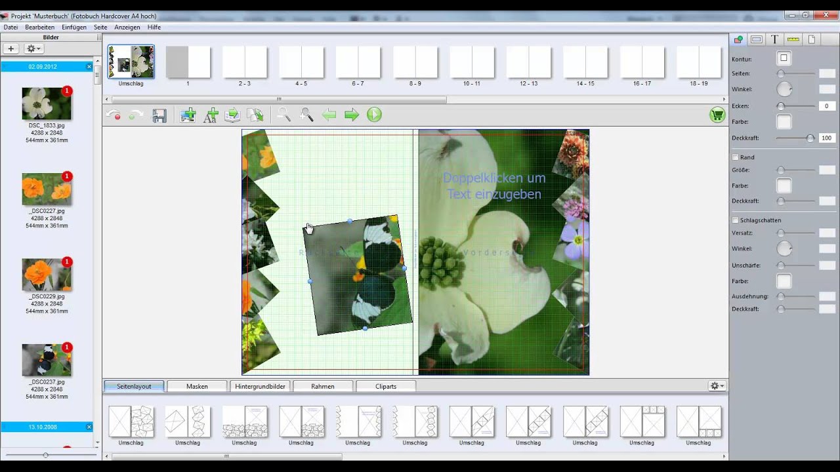Select the Umschlag page thumbnail in the strip
Image resolution: width=840 pixels, height=472 pixels.
tap(131, 62)
